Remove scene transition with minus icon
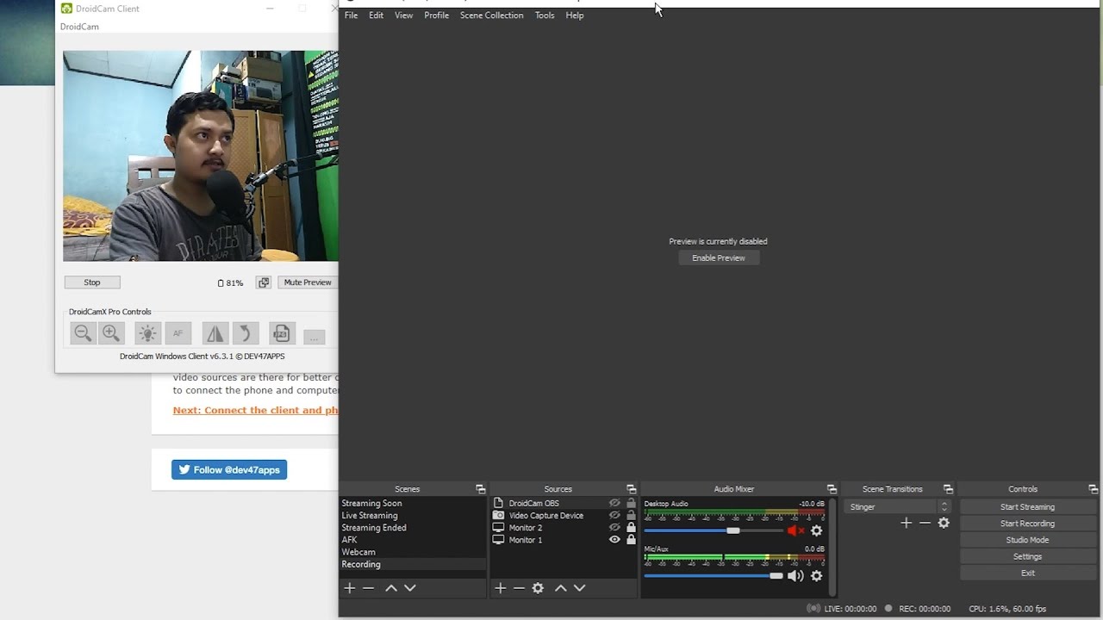Image resolution: width=1103 pixels, height=620 pixels. pos(925,523)
